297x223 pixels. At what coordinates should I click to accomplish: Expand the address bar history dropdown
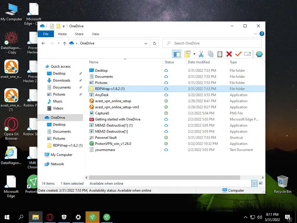click(146, 44)
